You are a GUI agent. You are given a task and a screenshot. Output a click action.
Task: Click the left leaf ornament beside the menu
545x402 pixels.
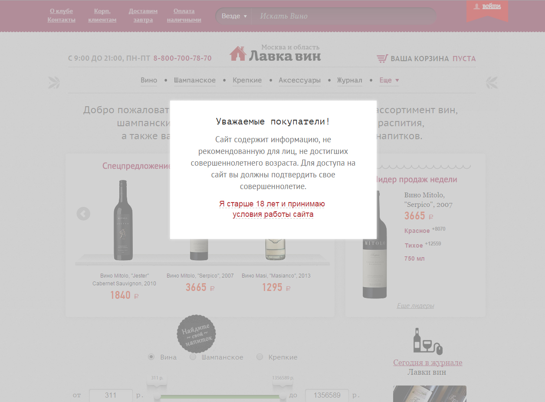click(54, 82)
